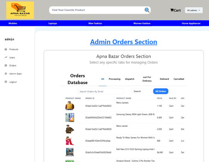Viewport: 209px width, 162px height.
Task: Click order ID of the Dell laptop row
Action: pos(98,152)
